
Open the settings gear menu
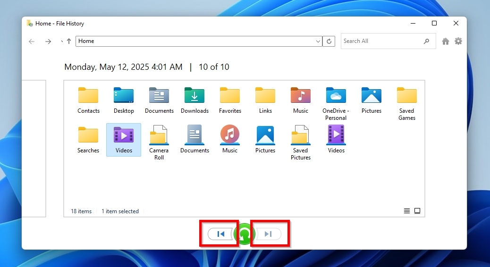(x=458, y=41)
